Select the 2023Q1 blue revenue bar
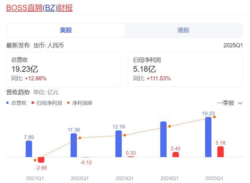The height and width of the screenshot is (183, 250). point(118,144)
